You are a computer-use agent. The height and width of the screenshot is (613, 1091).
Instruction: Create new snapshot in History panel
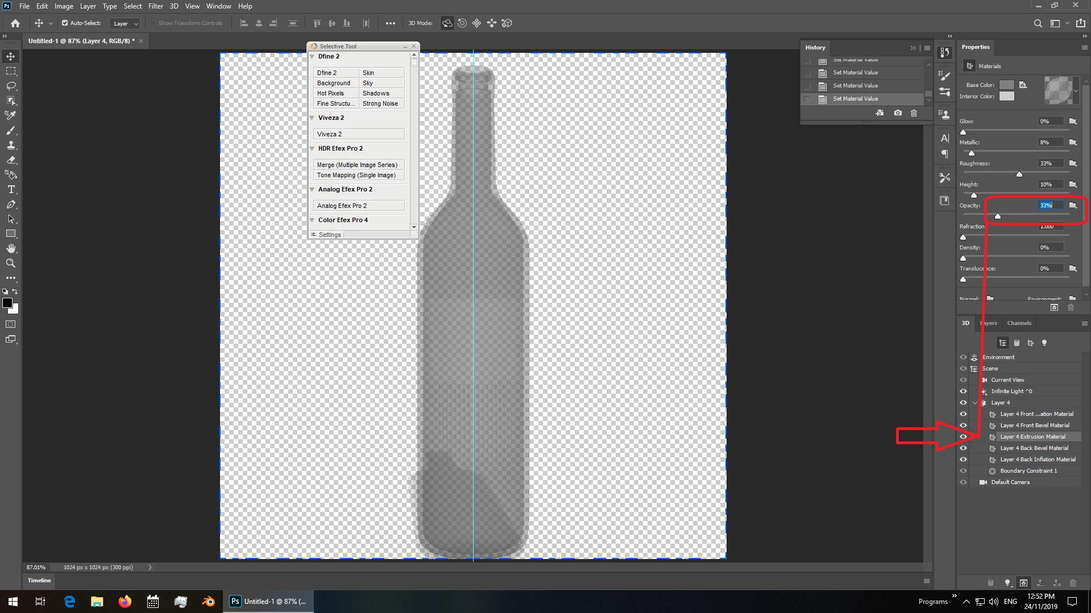[x=898, y=113]
